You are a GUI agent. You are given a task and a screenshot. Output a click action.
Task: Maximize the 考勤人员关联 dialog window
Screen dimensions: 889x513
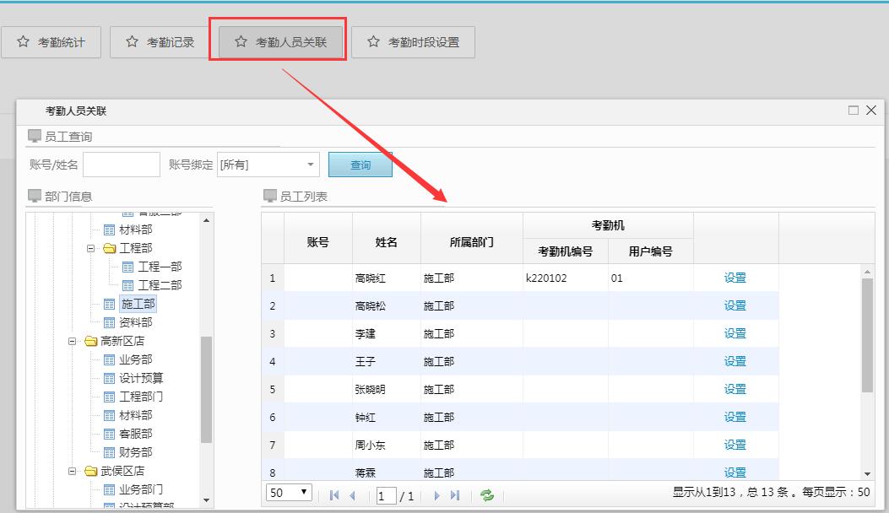click(x=854, y=111)
